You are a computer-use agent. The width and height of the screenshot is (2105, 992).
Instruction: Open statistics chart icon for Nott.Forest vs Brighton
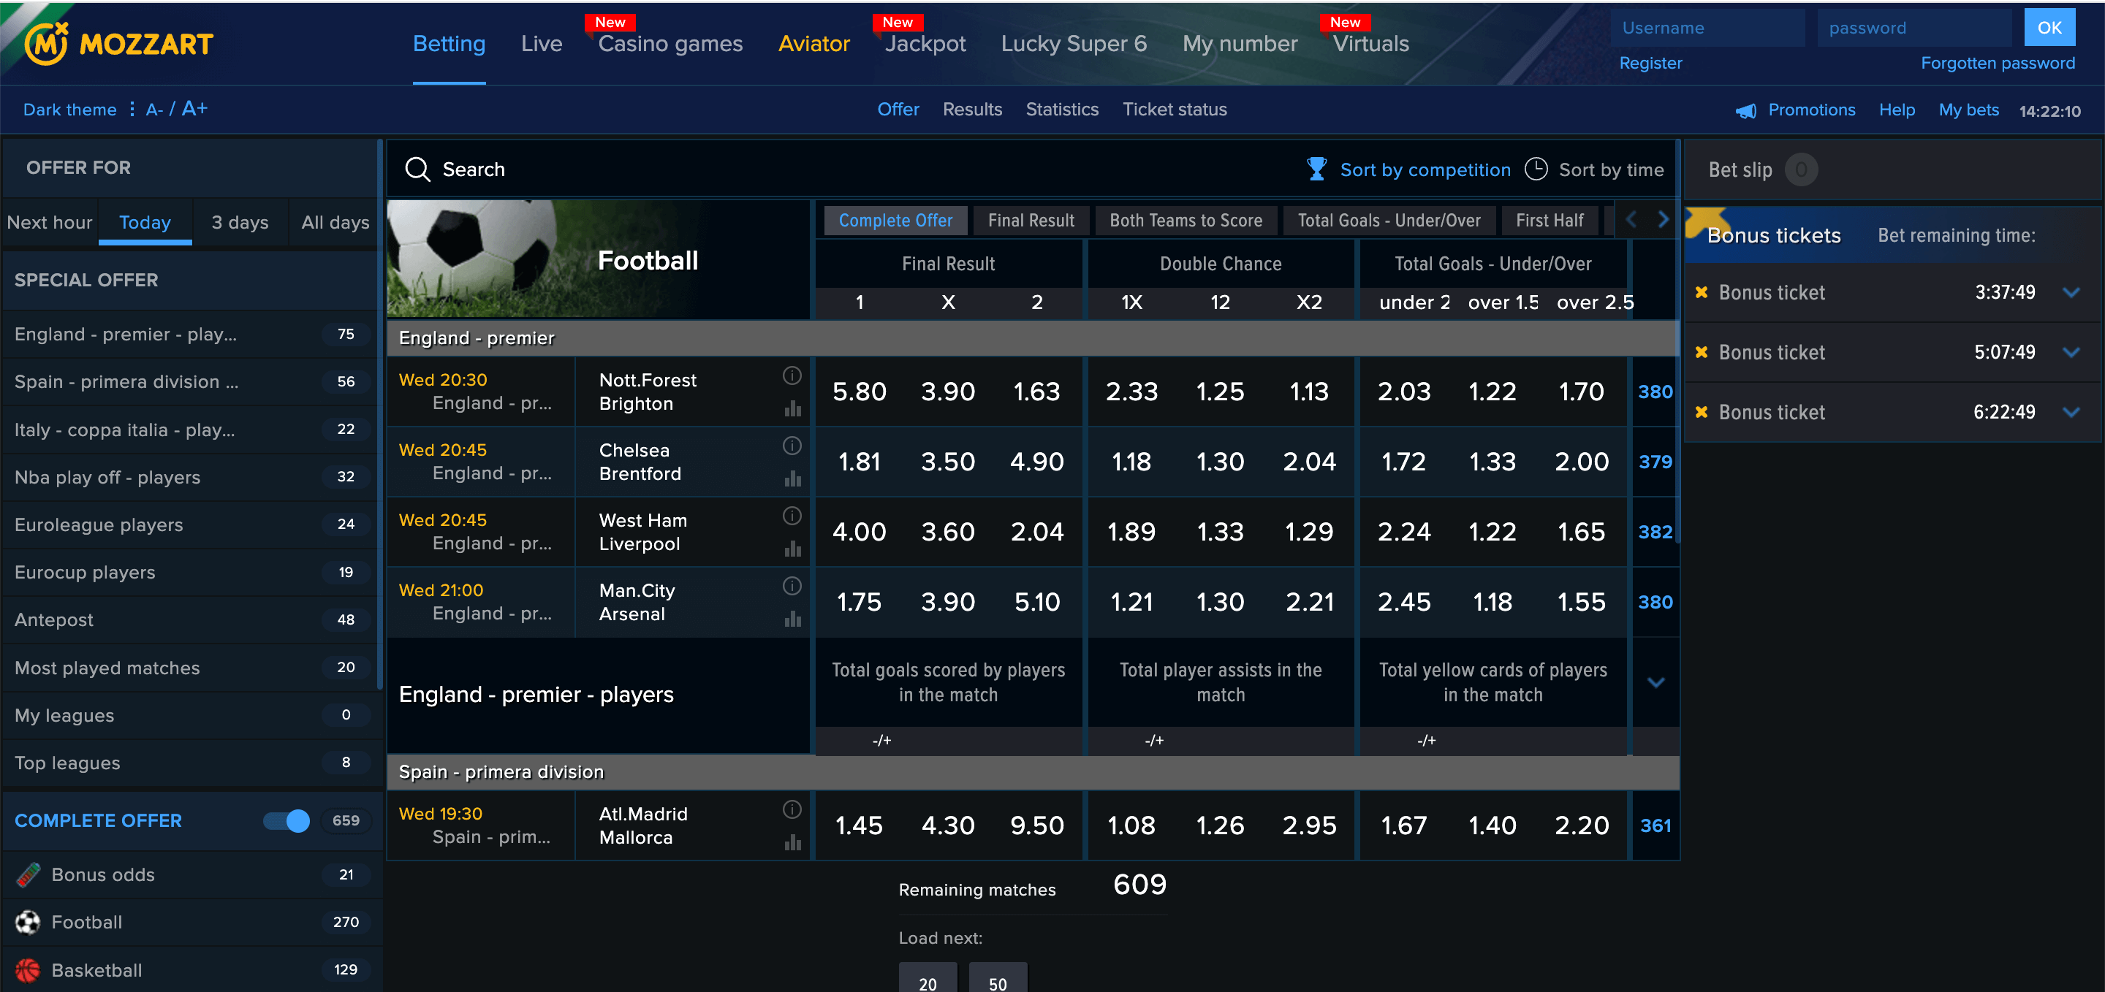point(792,408)
